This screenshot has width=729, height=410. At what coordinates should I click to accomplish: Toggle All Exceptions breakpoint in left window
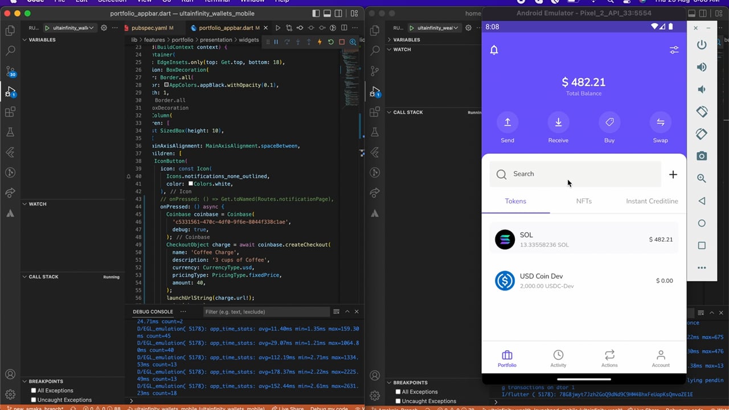pos(34,391)
